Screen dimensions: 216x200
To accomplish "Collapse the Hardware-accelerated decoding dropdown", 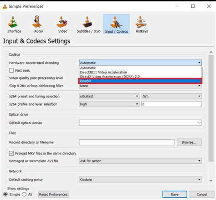I will click(x=140, y=63).
